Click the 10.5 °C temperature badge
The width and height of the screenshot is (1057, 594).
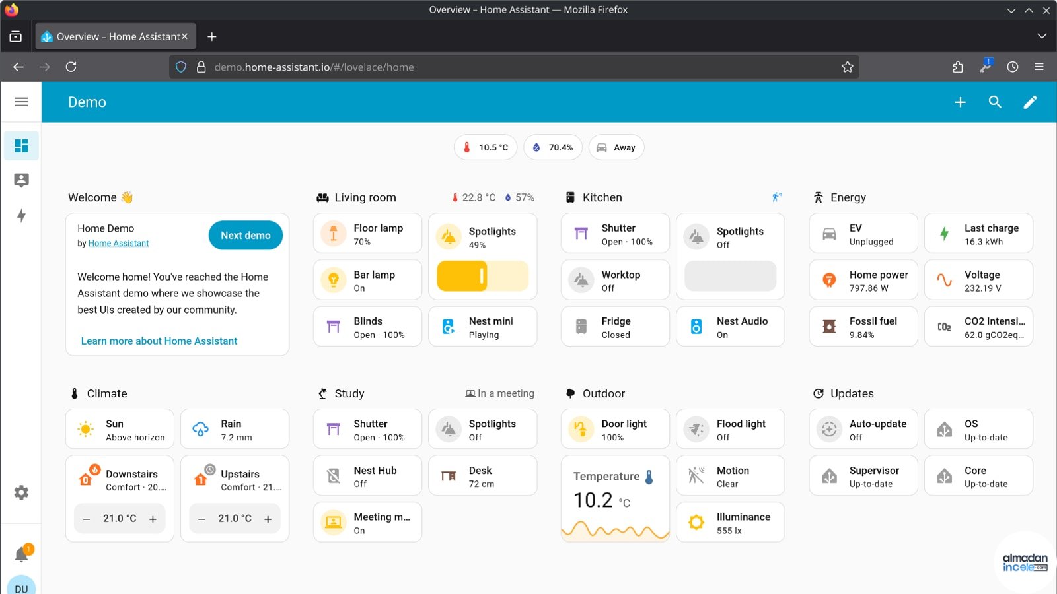click(486, 147)
